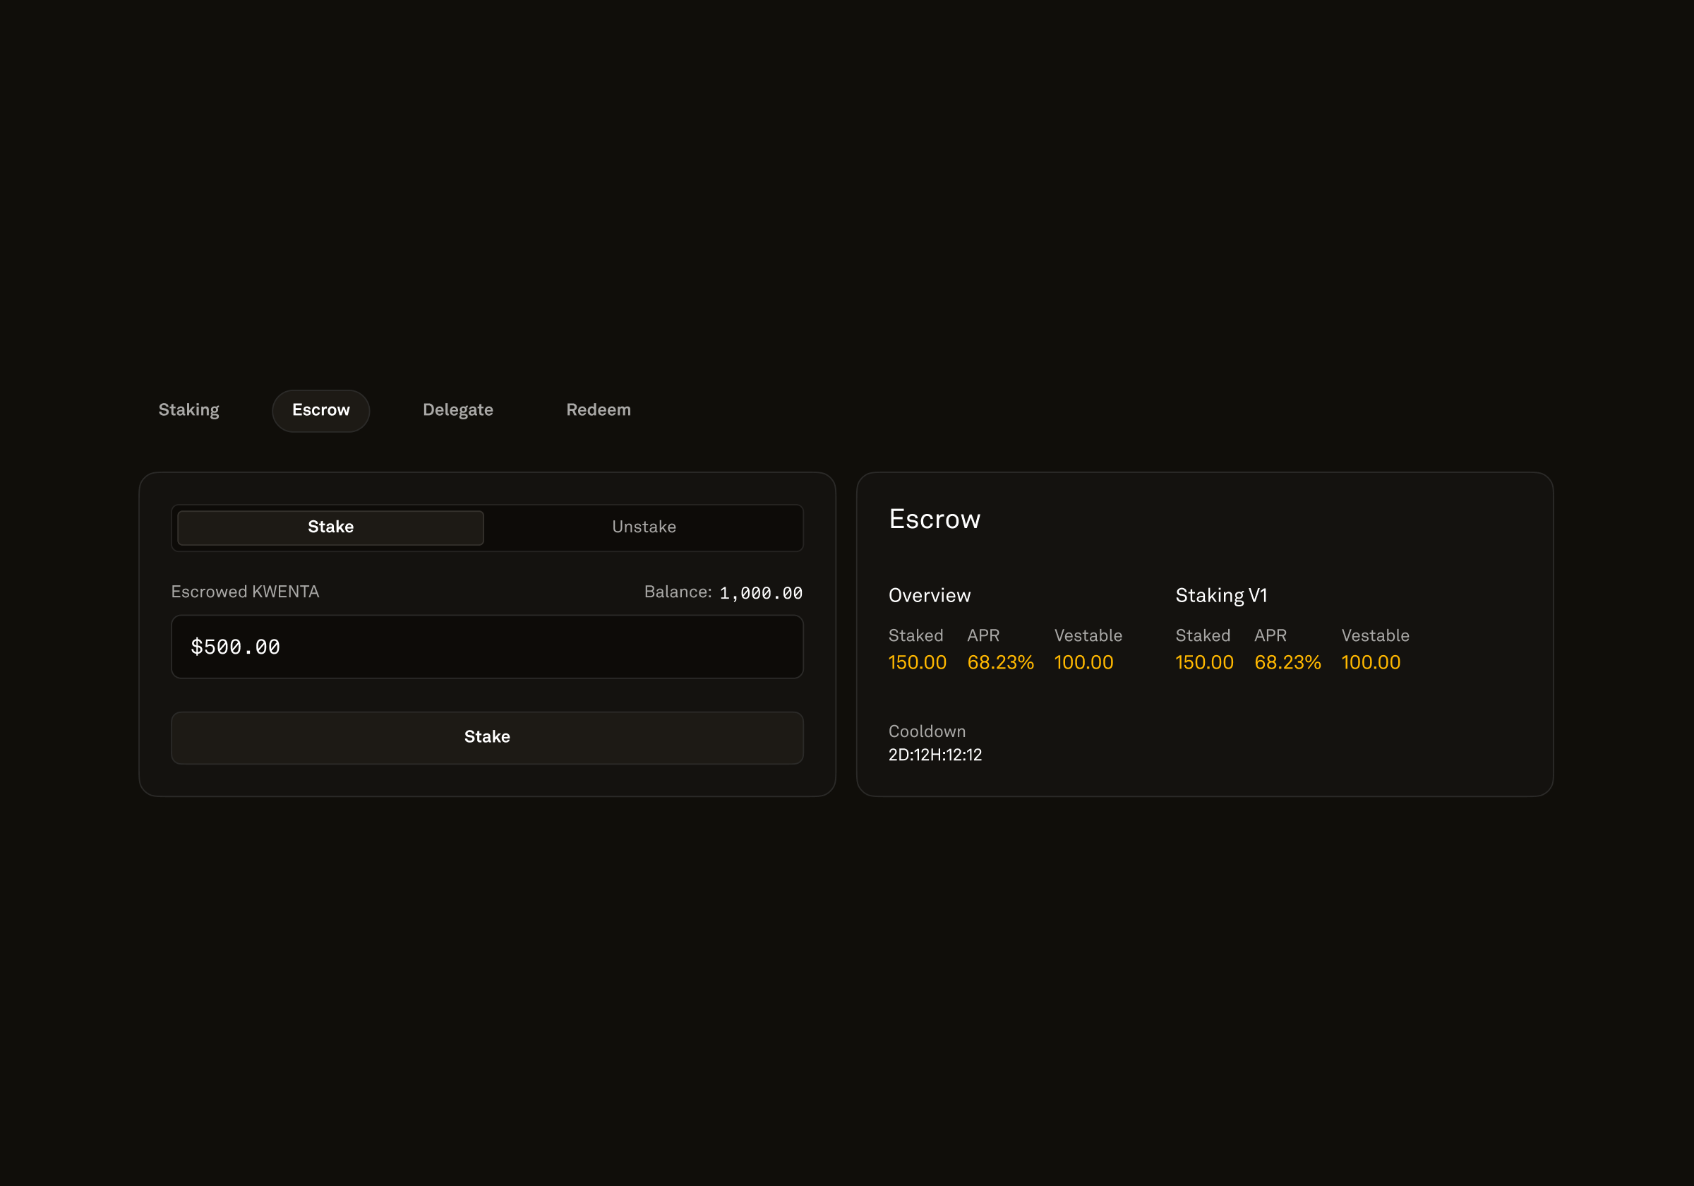
Task: Switch to the Staking tab
Action: 189,410
